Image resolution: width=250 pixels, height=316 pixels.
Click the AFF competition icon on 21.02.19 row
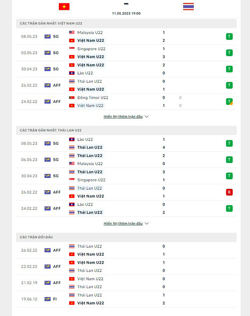47,283
